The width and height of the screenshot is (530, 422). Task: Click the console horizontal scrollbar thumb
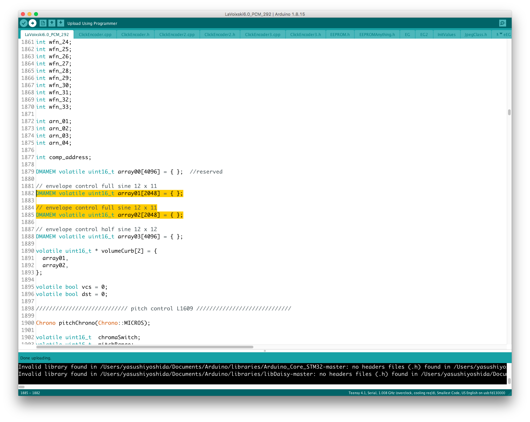22,387
